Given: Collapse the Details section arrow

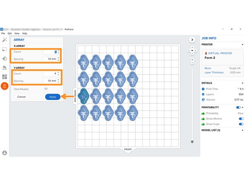Looking at the screenshot, I should point(243,83).
